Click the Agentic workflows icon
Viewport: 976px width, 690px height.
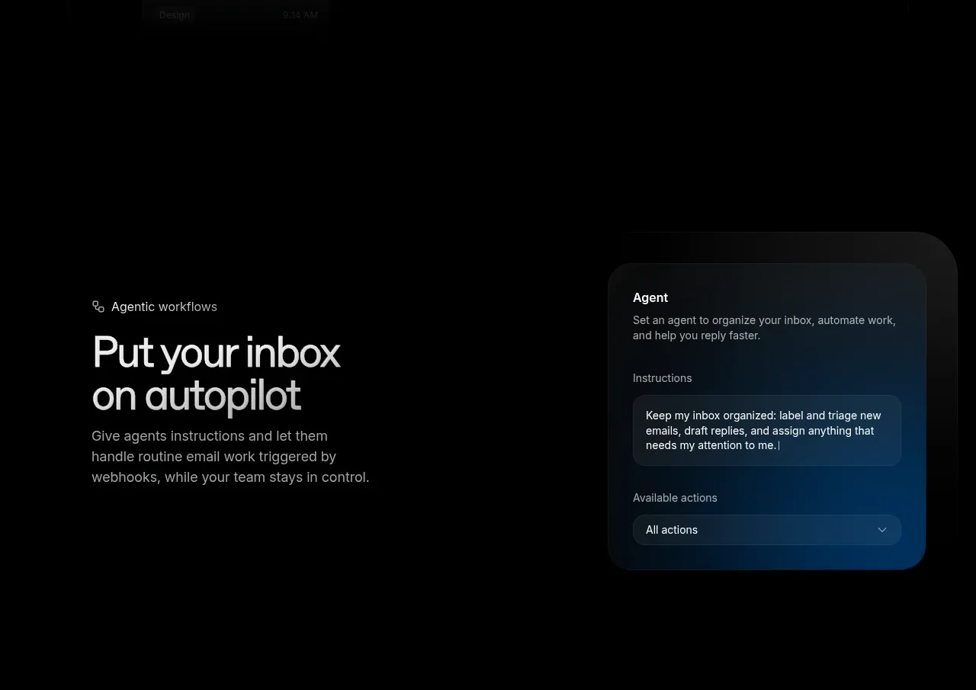98,306
